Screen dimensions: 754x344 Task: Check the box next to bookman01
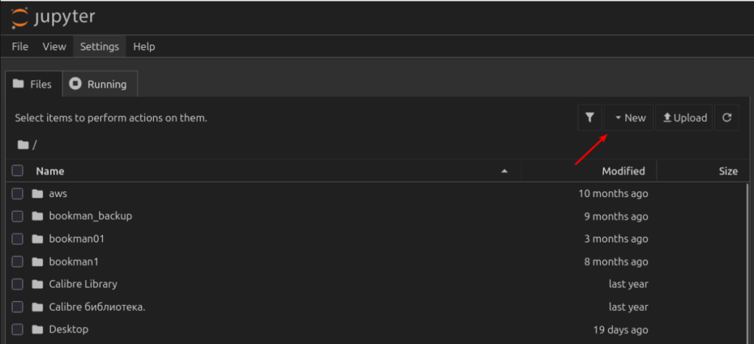pyautogui.click(x=18, y=239)
